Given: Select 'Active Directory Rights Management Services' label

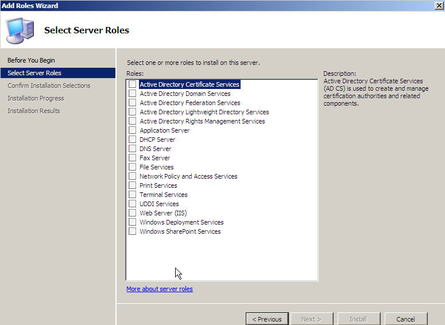Looking at the screenshot, I should (202, 121).
